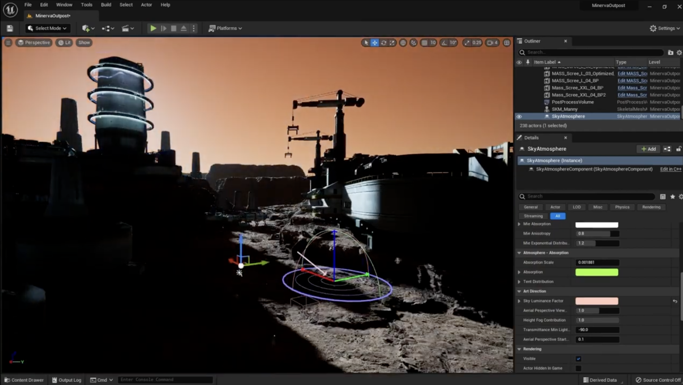Open grid snap size value 10
Image resolution: width=683 pixels, height=385 pixels.
[x=433, y=43]
